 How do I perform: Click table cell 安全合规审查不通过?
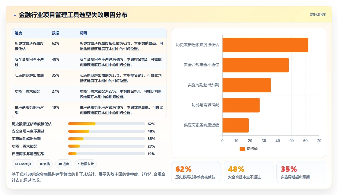pyautogui.click(x=29, y=62)
